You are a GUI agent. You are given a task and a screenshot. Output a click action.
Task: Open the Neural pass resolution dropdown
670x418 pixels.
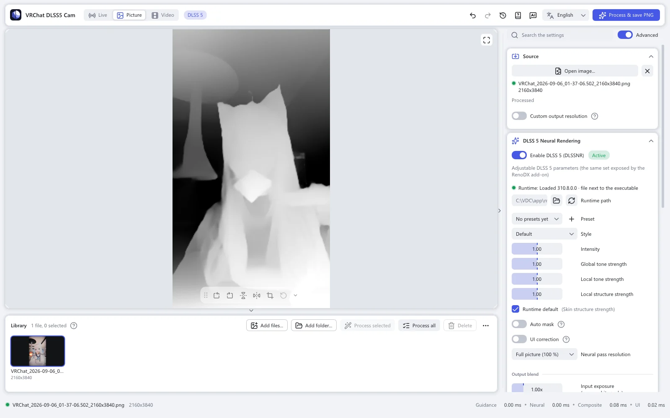click(x=544, y=354)
